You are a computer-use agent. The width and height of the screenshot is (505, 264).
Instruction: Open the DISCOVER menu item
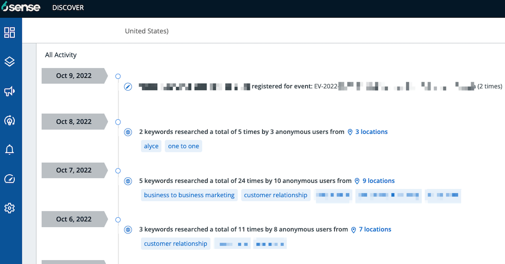tap(68, 8)
